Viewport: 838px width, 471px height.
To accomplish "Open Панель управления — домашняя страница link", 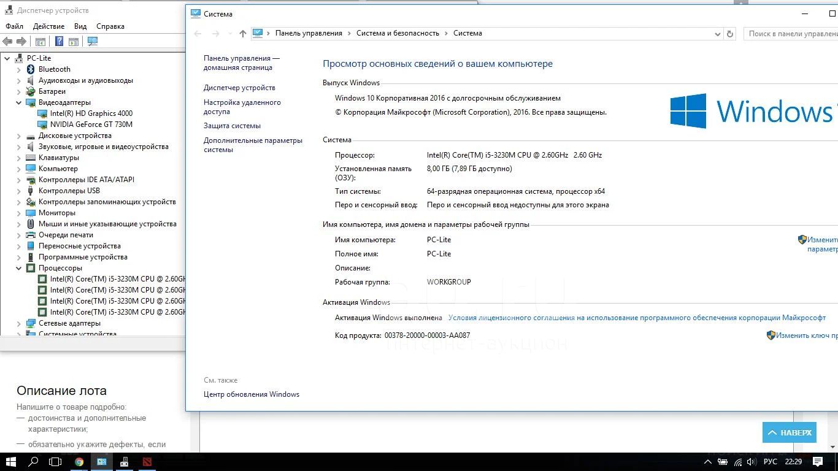I will click(242, 63).
